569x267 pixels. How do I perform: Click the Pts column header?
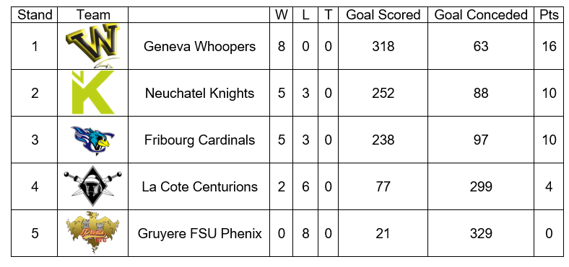[x=548, y=15]
